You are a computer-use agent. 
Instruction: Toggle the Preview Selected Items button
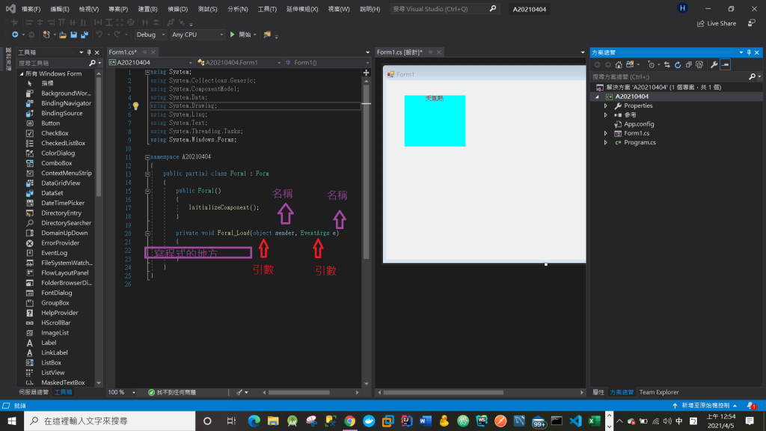pyautogui.click(x=725, y=64)
